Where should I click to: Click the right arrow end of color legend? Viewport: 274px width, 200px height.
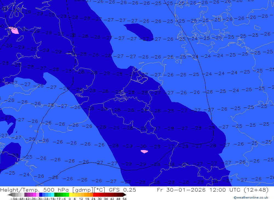124,195
